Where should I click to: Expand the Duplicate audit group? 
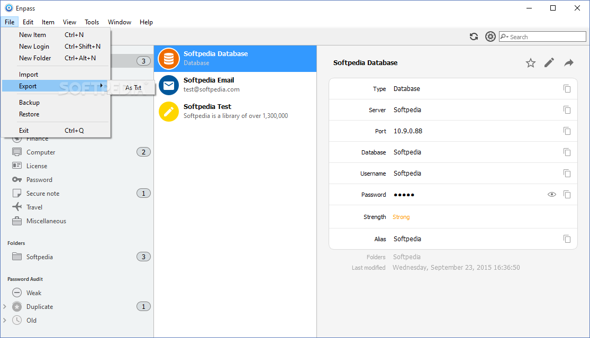(x=5, y=306)
